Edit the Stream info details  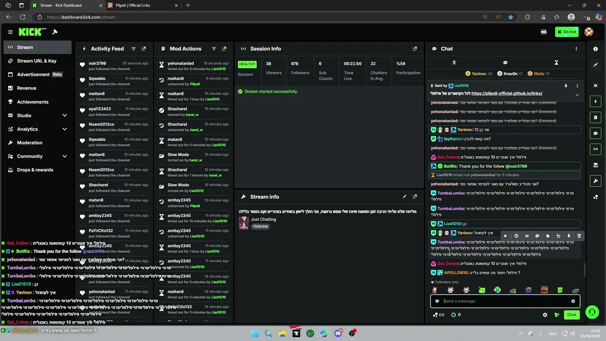click(404, 197)
